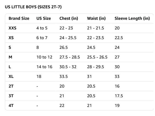Select the M brand size cell
Image resolution: width=155 pixels, height=116 pixels.
pos(10,57)
